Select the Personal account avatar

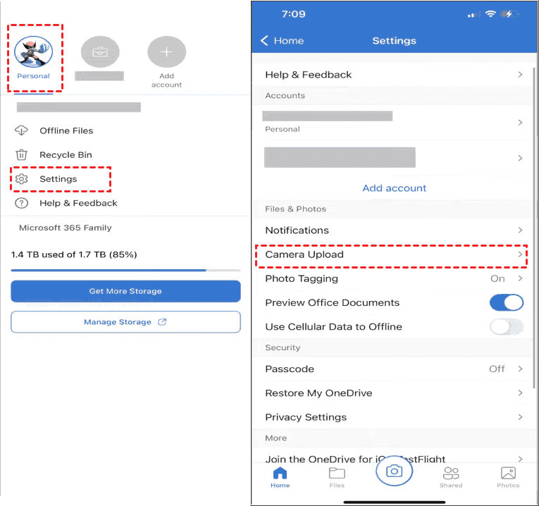pyautogui.click(x=33, y=52)
